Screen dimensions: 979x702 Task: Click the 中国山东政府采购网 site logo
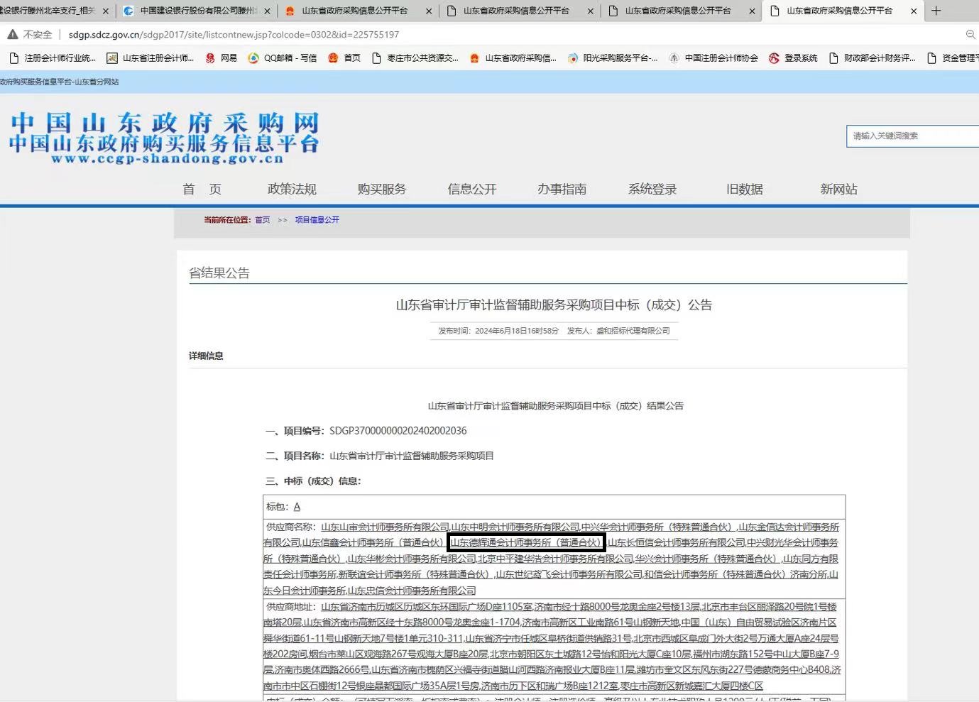[163, 136]
